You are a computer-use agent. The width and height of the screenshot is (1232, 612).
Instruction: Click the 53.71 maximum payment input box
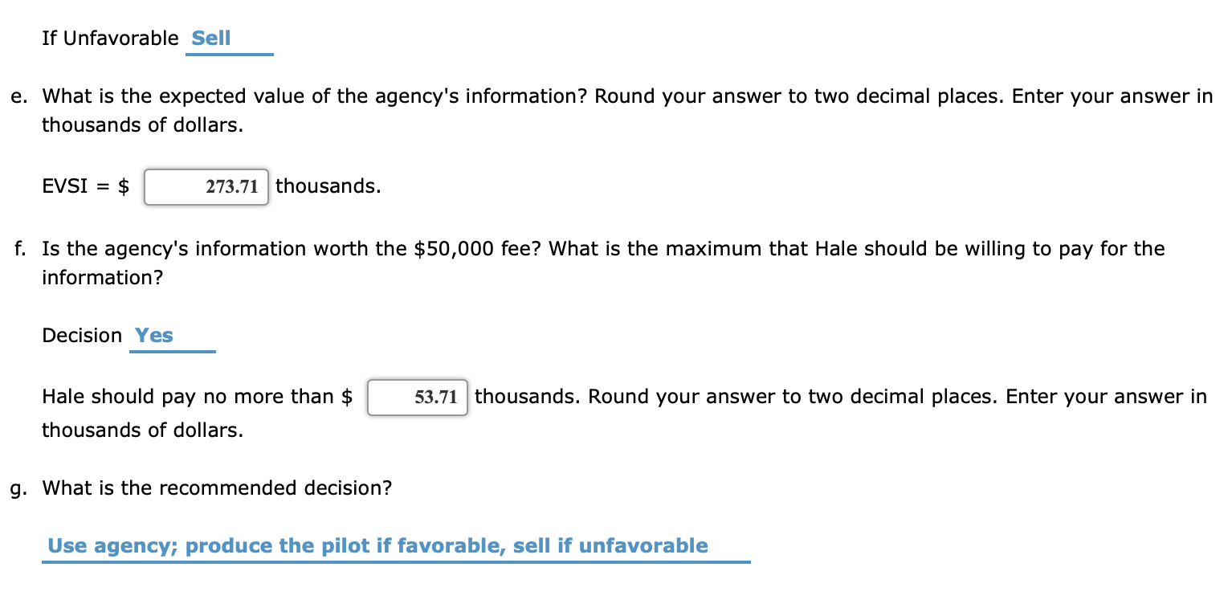pyautogui.click(x=417, y=397)
